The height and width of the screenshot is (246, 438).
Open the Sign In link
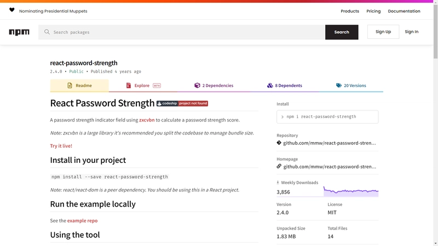(x=412, y=32)
